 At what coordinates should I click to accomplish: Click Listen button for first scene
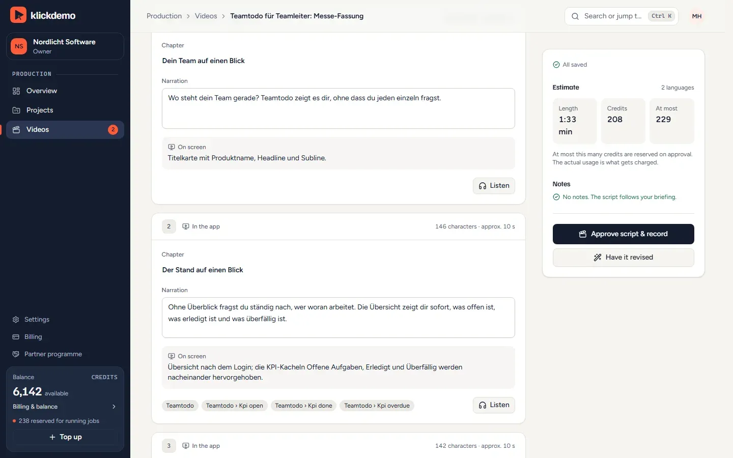pyautogui.click(x=494, y=186)
